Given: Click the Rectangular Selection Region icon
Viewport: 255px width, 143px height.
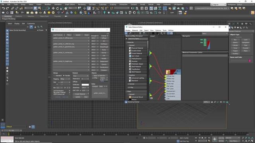Looking at the screenshot, I should tap(44, 8).
